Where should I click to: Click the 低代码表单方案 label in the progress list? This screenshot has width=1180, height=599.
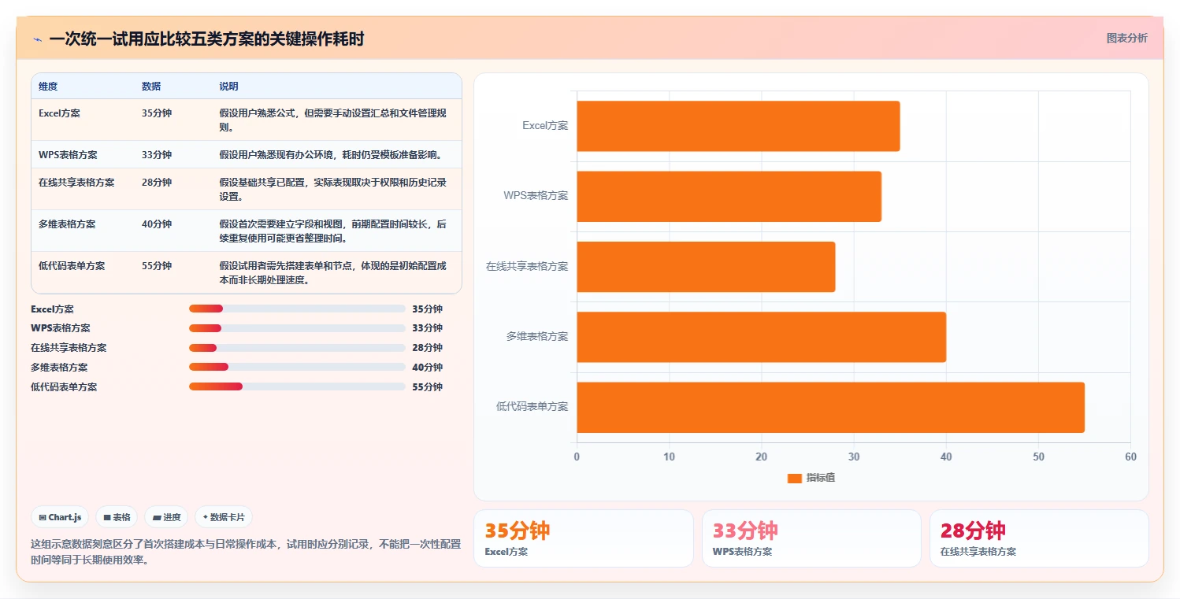coord(64,387)
